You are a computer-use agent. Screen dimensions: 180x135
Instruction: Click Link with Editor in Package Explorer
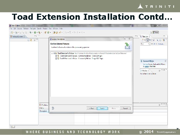tap(31, 40)
